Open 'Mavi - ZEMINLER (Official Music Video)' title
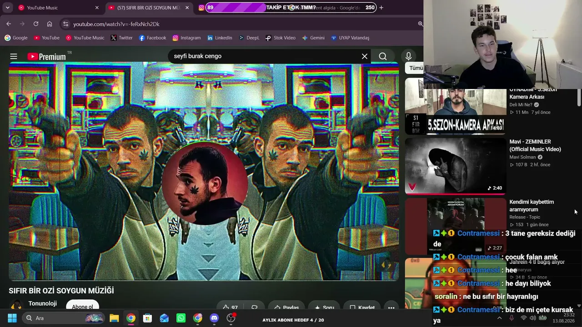 535,145
